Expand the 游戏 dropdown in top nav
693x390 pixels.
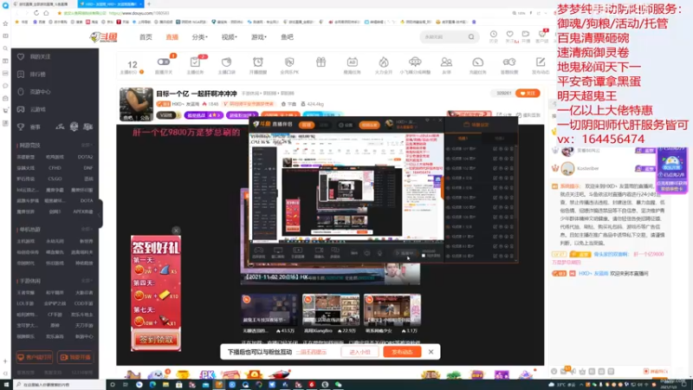click(259, 37)
